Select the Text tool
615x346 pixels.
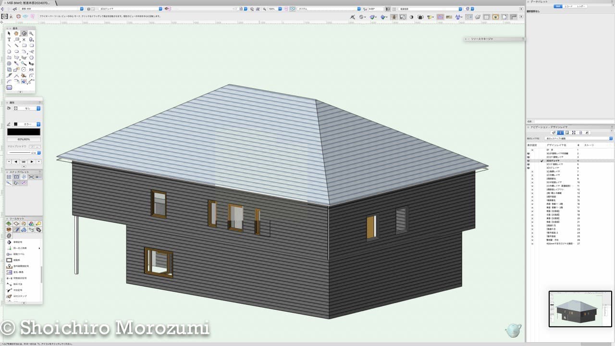pos(9,40)
